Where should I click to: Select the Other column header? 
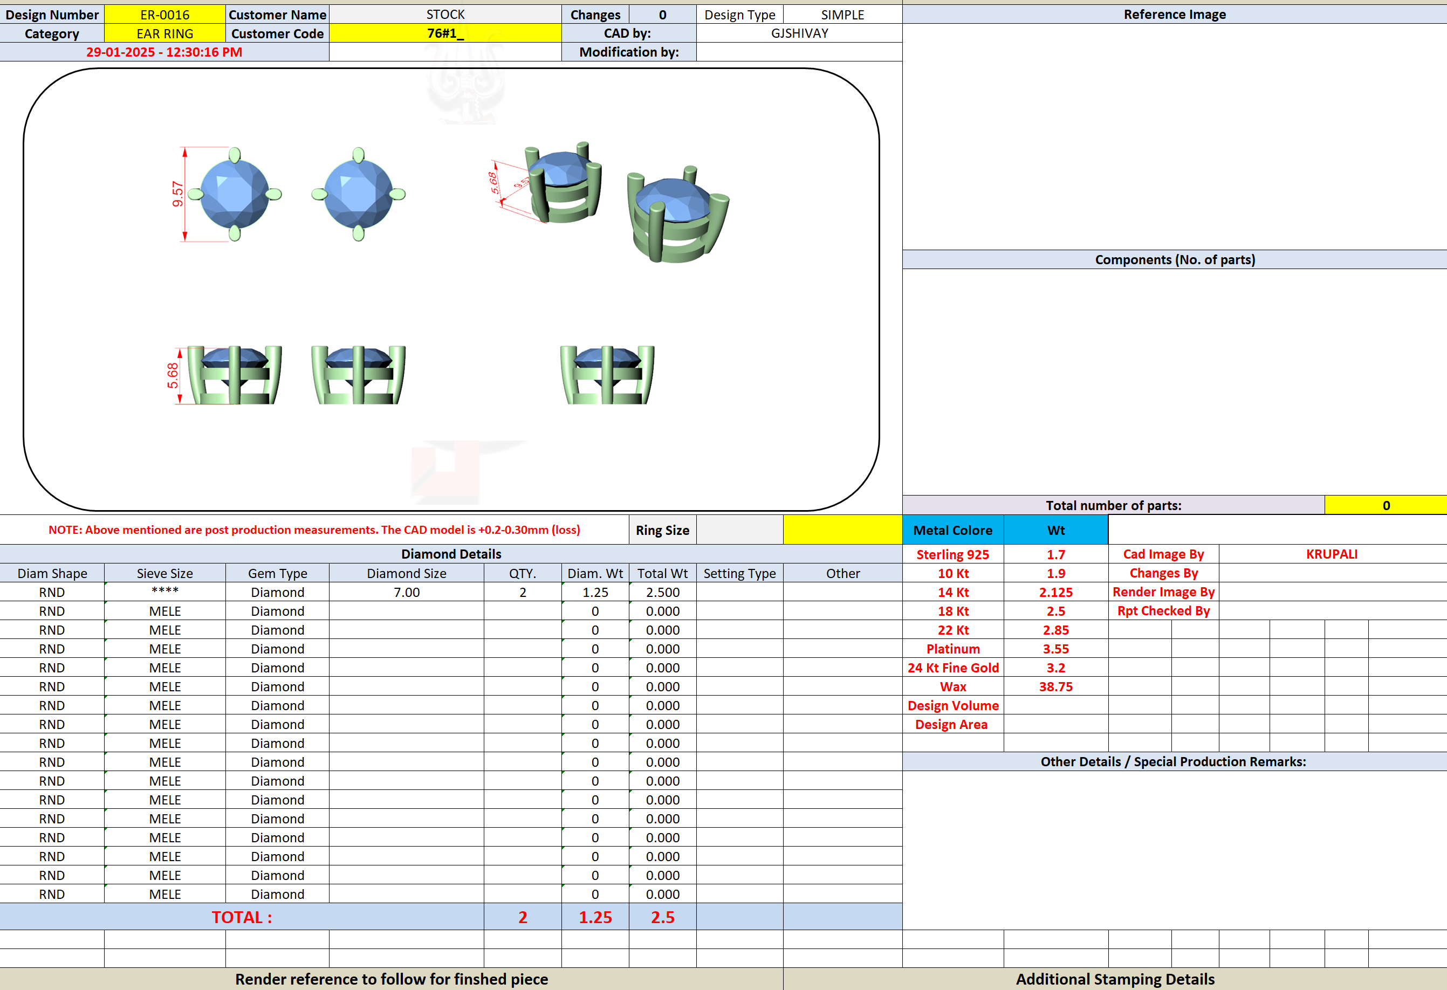pos(842,573)
